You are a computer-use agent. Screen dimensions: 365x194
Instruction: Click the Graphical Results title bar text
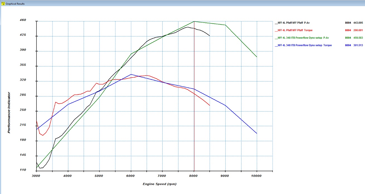(15, 4)
